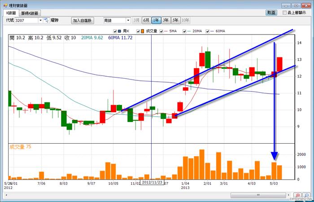Screen dimensions: 314x202
Task: Enable the 最上層顯示 checkbox
Action: tap(285, 13)
